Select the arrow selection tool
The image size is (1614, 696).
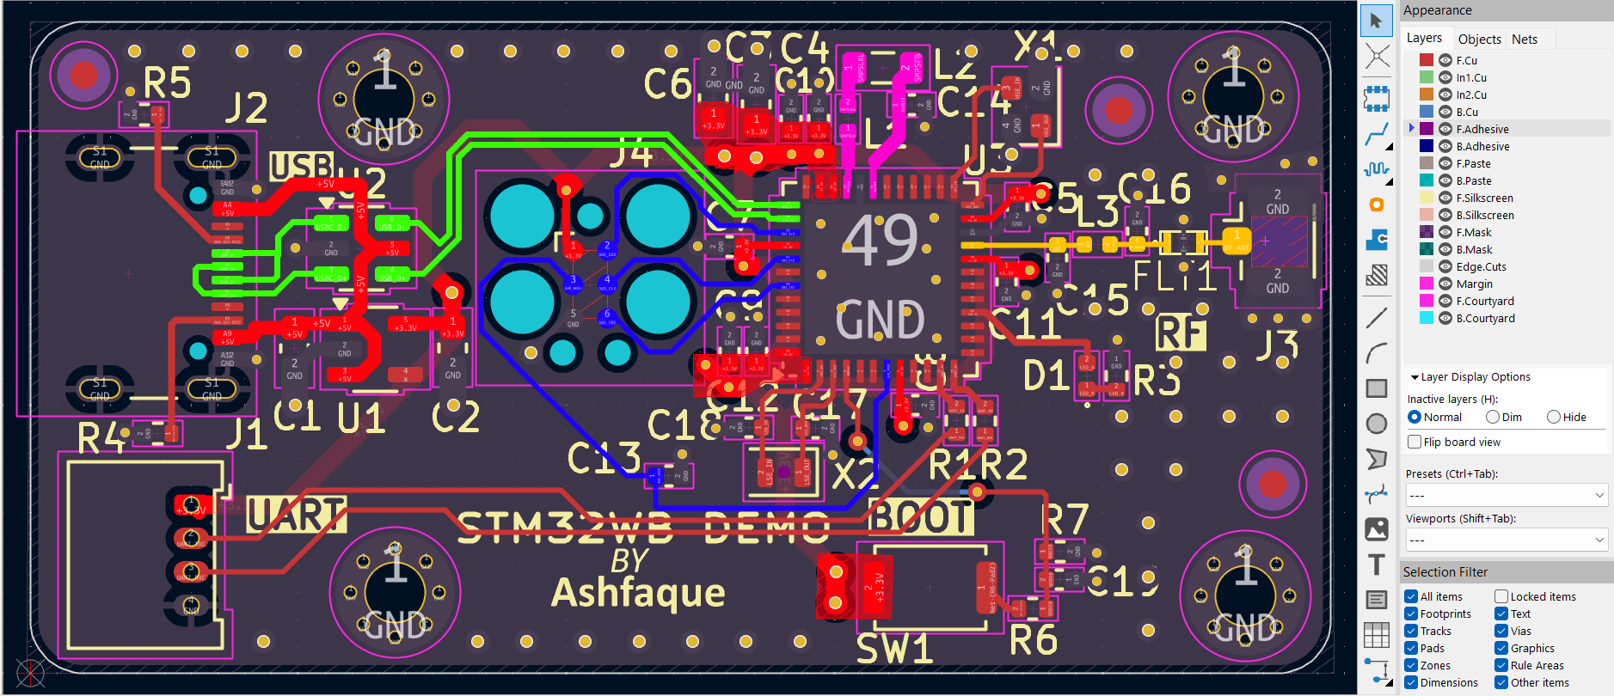1376,21
